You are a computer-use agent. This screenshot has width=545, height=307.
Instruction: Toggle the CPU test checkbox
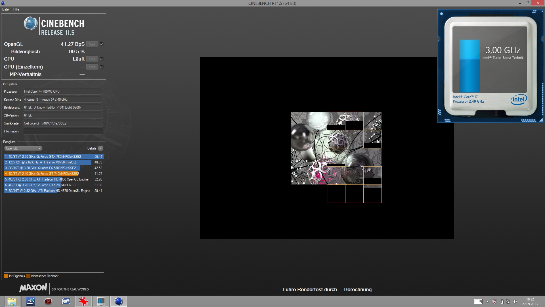[102, 59]
